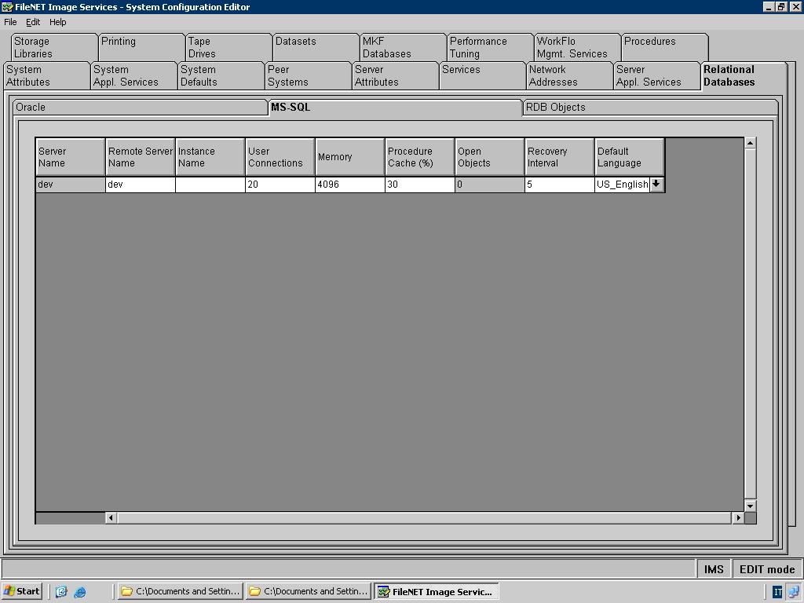
Task: Open the System Appl. Services tab
Action: pos(133,76)
